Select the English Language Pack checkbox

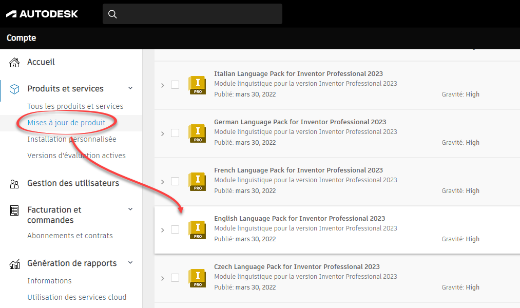(x=175, y=229)
